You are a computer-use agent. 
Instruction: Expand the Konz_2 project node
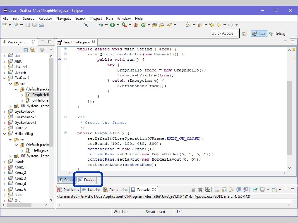click(x=5, y=173)
